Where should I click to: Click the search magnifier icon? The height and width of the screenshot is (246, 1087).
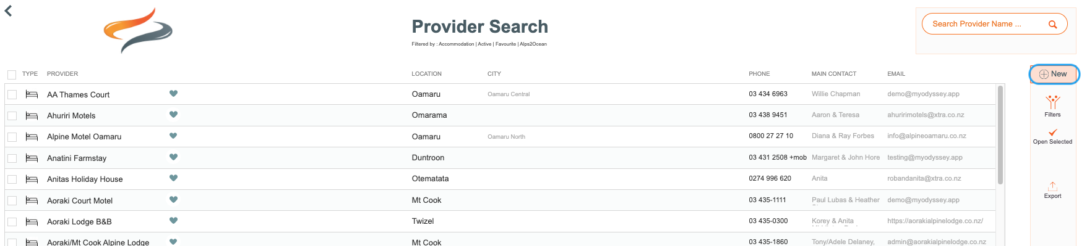(1052, 25)
